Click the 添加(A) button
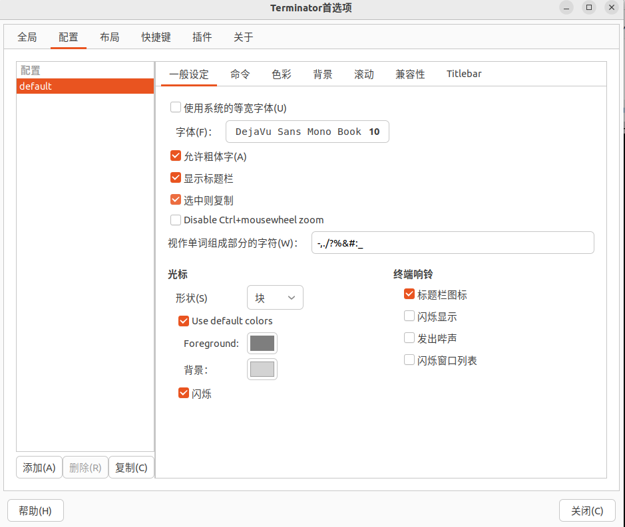The width and height of the screenshot is (625, 527). (39, 468)
